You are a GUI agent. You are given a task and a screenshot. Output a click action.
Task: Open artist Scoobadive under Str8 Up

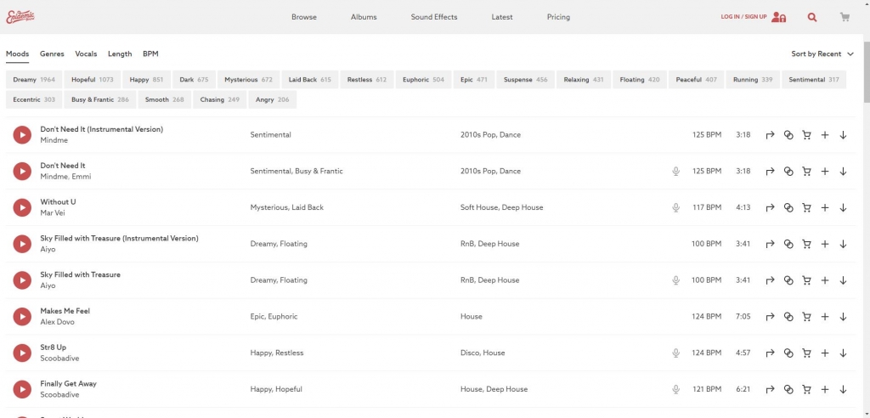coord(59,359)
